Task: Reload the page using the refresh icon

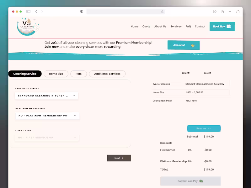Action: point(163,12)
